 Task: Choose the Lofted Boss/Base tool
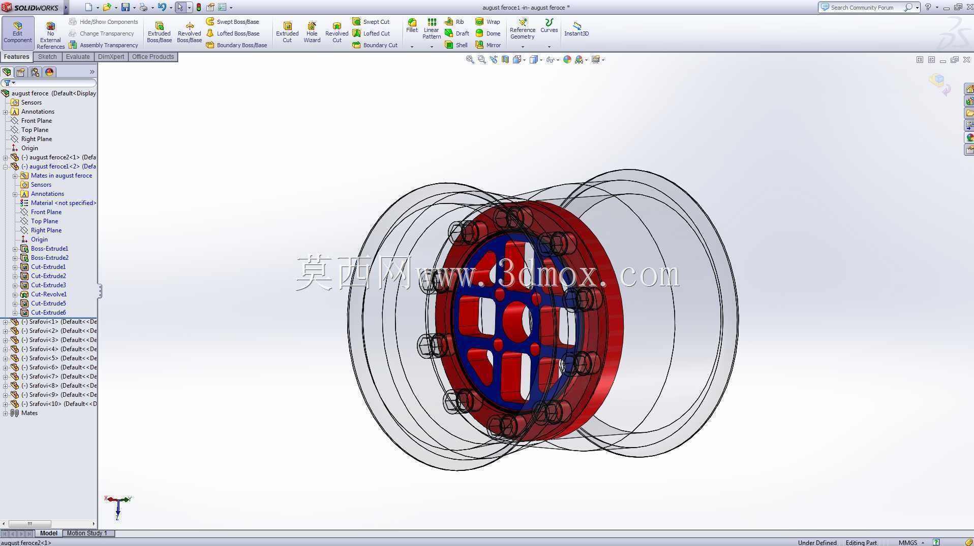coord(232,33)
